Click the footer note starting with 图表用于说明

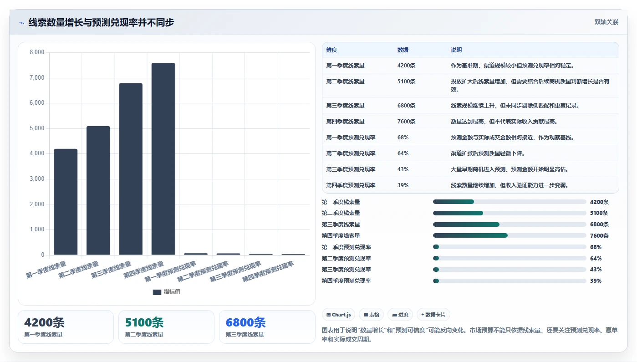pyautogui.click(x=469, y=335)
